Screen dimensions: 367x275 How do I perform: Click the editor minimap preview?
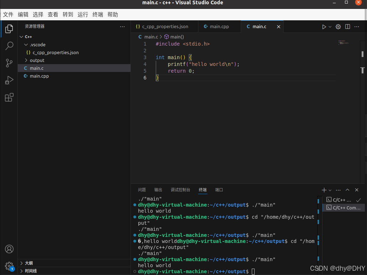pos(344,43)
